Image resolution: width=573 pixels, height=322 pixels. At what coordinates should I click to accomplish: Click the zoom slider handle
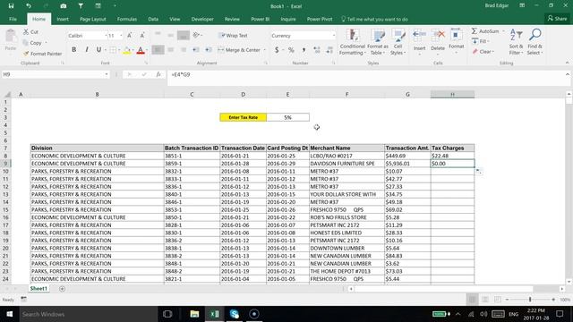(x=530, y=300)
